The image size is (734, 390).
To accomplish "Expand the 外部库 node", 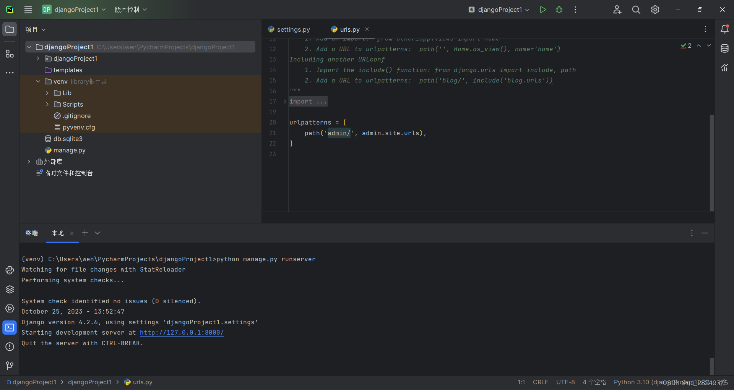I will pyautogui.click(x=29, y=162).
